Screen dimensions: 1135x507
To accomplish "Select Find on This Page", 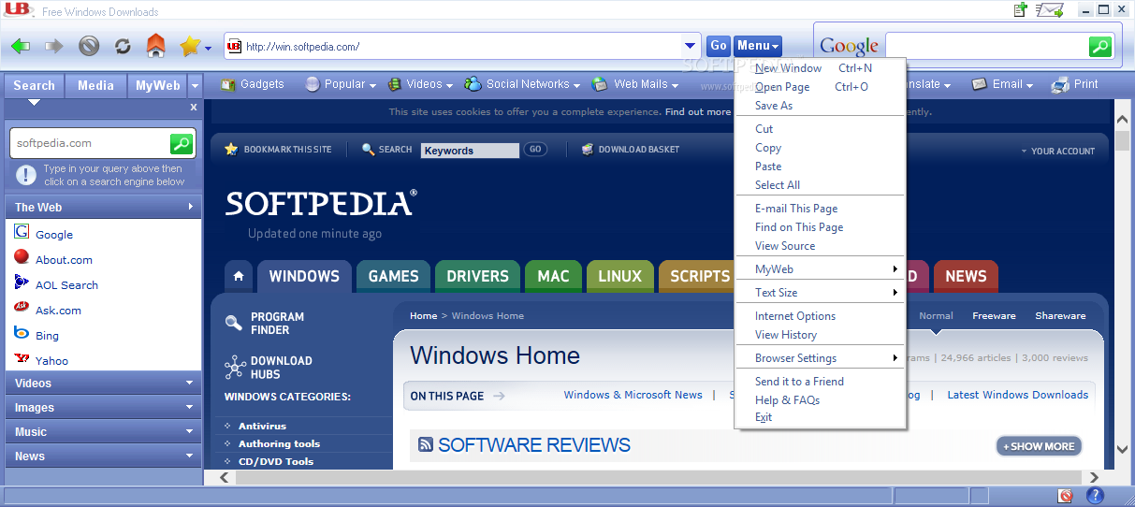I will (x=820, y=227).
